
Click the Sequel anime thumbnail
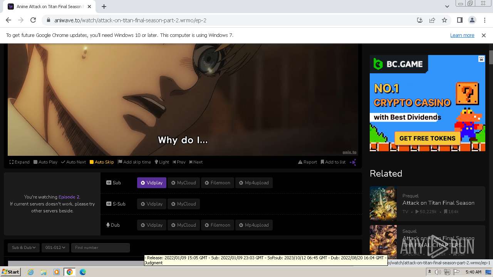coord(383,242)
